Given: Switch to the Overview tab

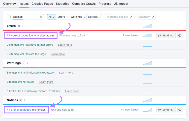Looking at the screenshot, I should pos(10,4).
